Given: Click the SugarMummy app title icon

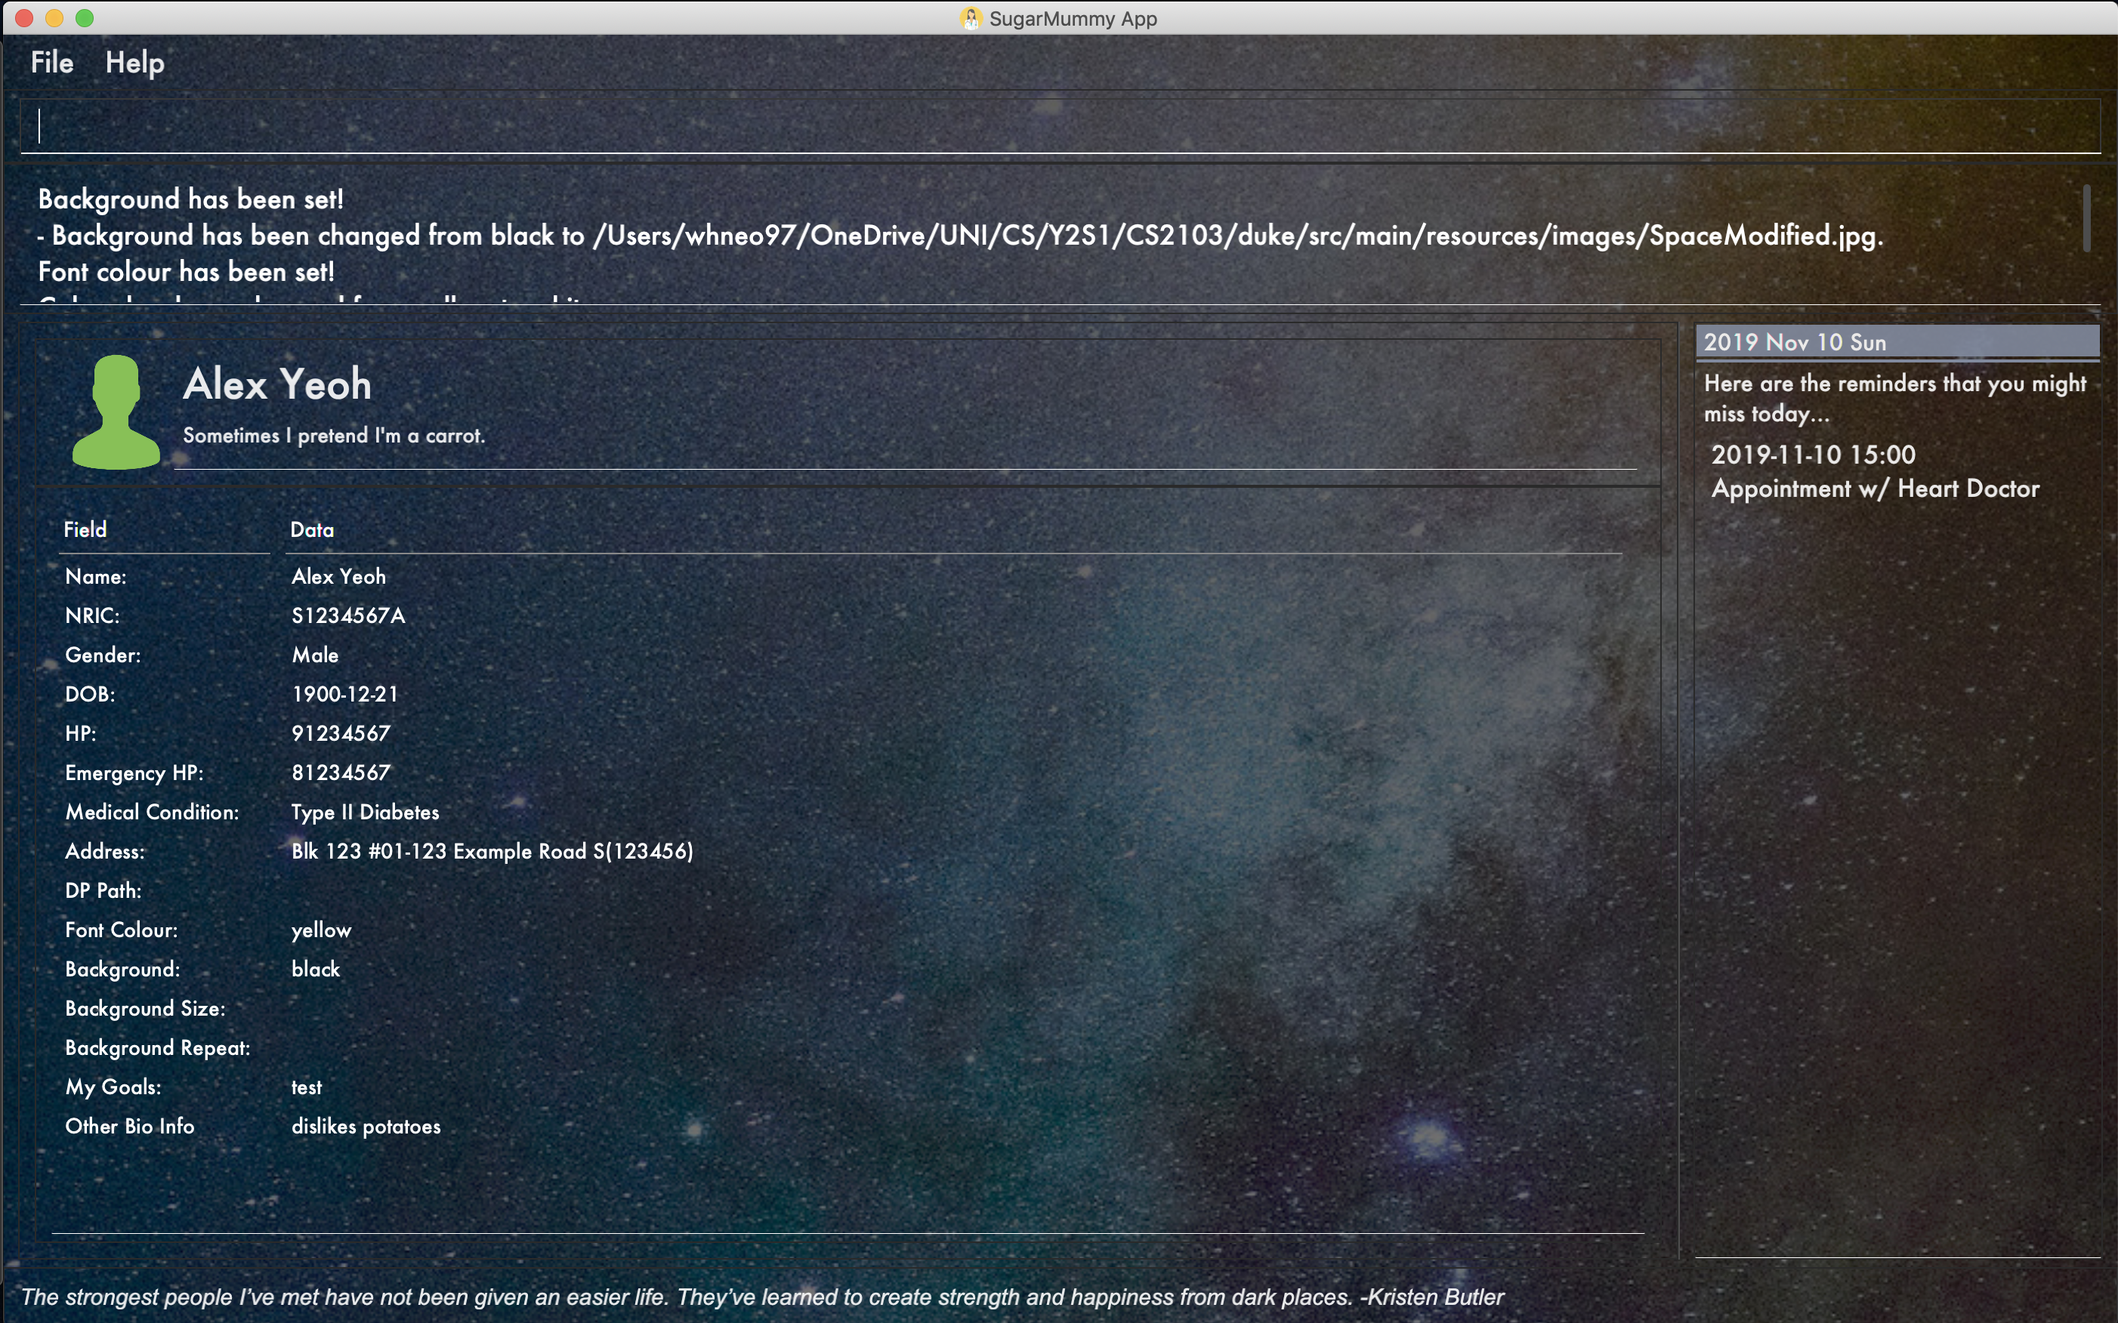Looking at the screenshot, I should 970,18.
